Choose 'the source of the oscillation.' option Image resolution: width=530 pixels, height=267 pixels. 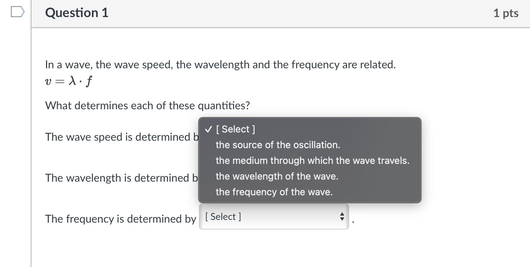[x=277, y=145]
